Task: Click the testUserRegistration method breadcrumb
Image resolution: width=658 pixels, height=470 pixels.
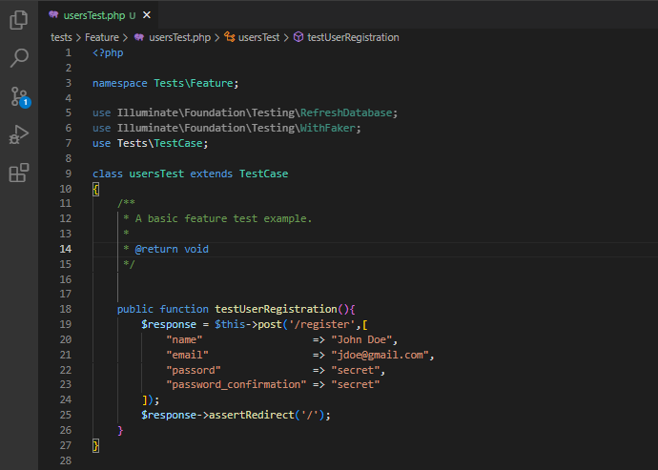Action: 353,37
